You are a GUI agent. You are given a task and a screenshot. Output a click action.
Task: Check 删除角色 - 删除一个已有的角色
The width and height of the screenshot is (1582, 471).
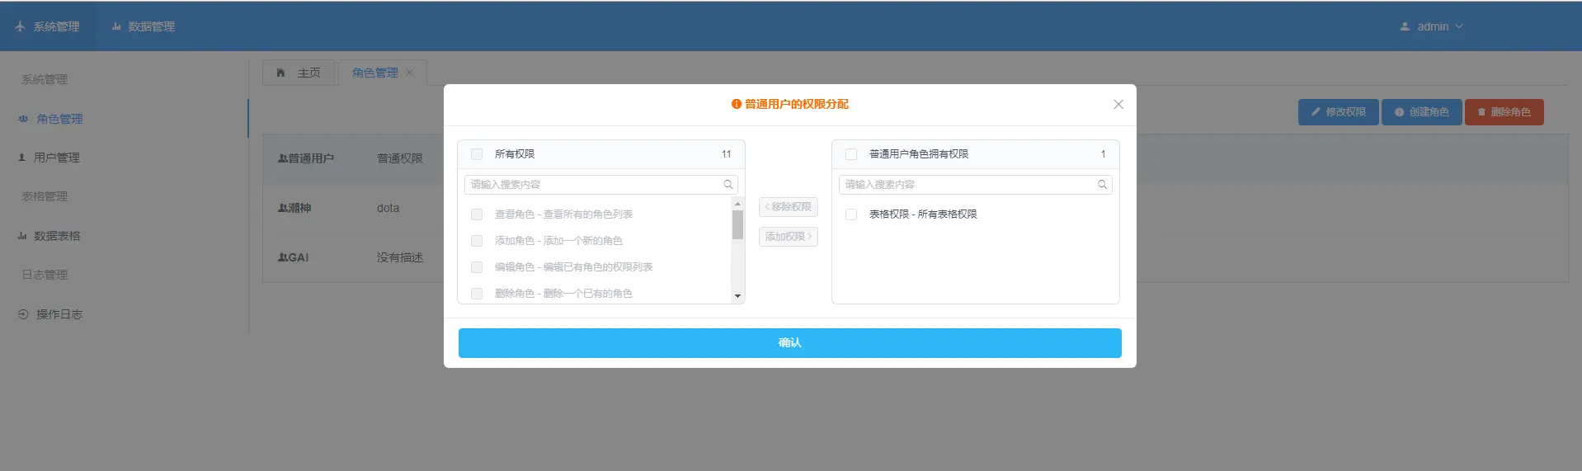point(477,294)
